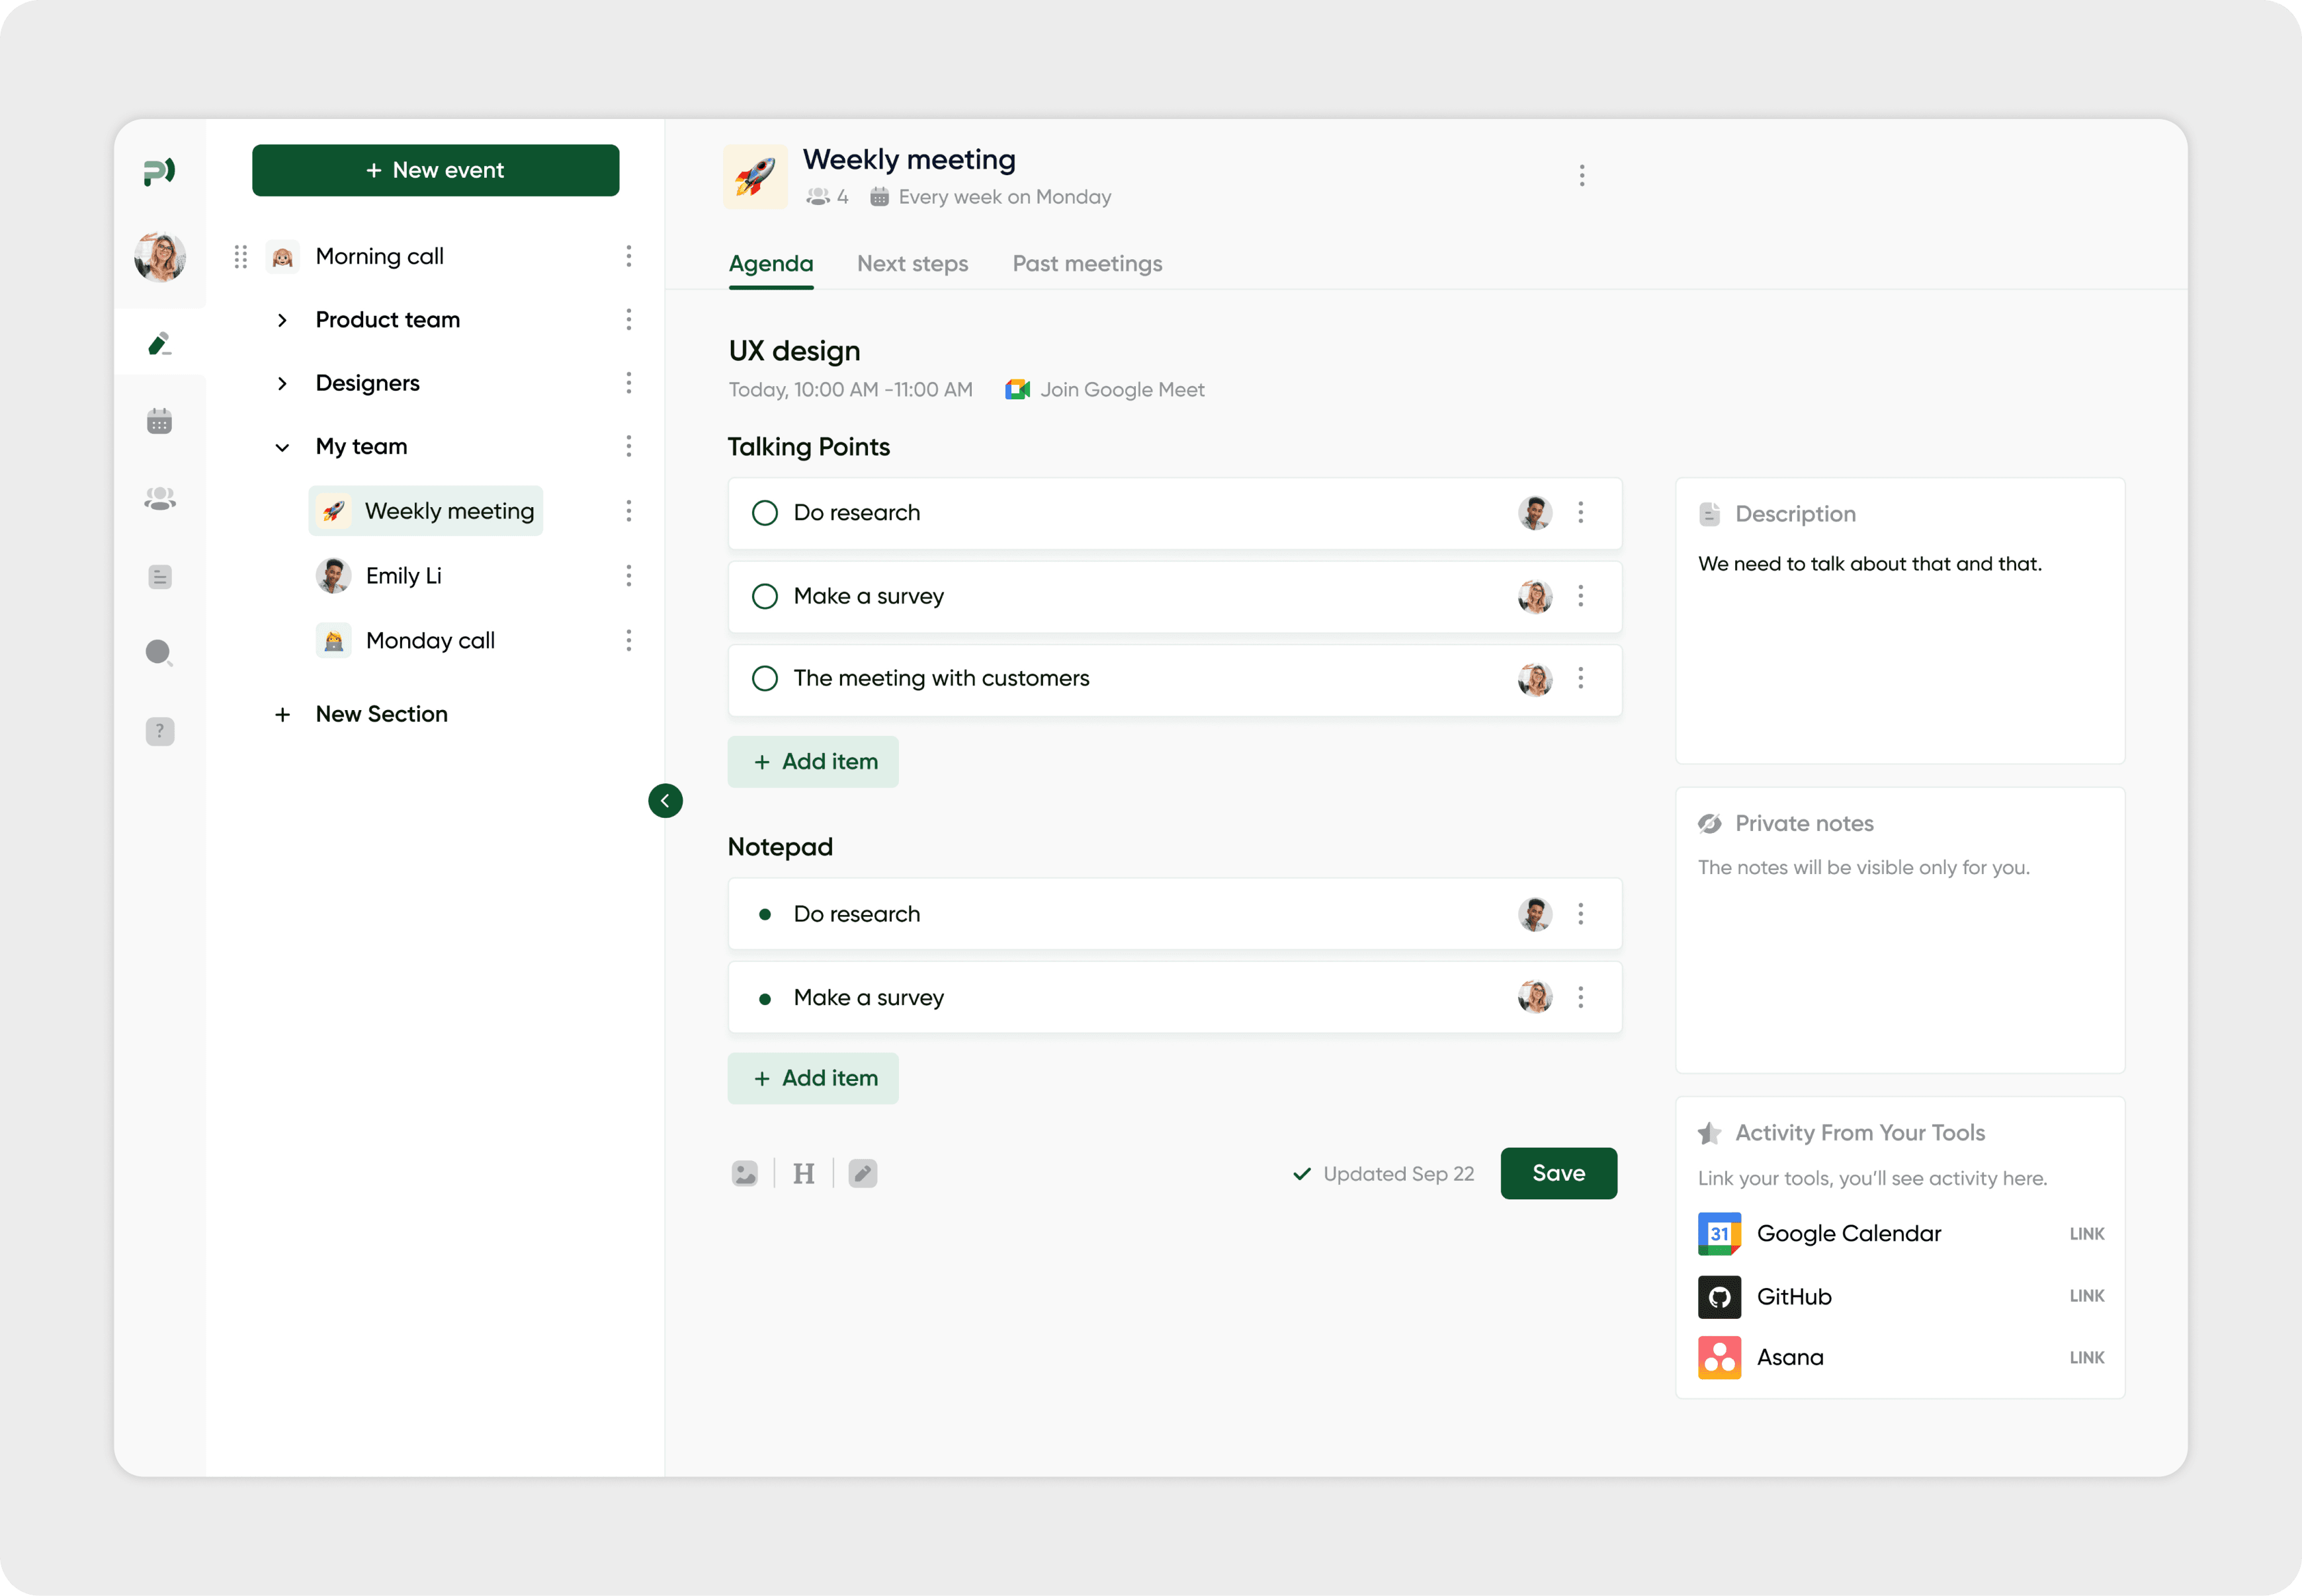Collapse sidebar with green arrow button
This screenshot has height=1596, width=2302.
pos(665,800)
